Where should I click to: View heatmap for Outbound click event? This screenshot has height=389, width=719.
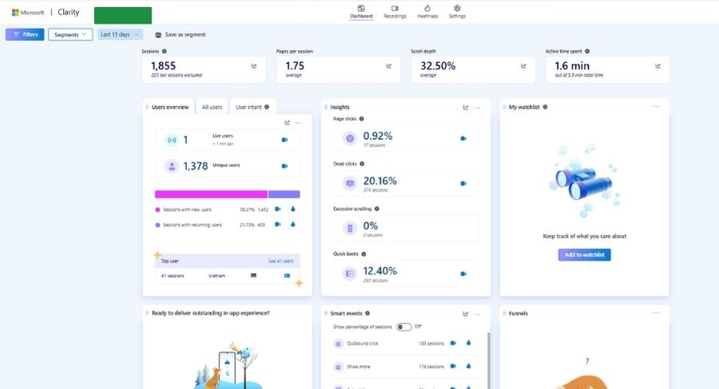[469, 343]
